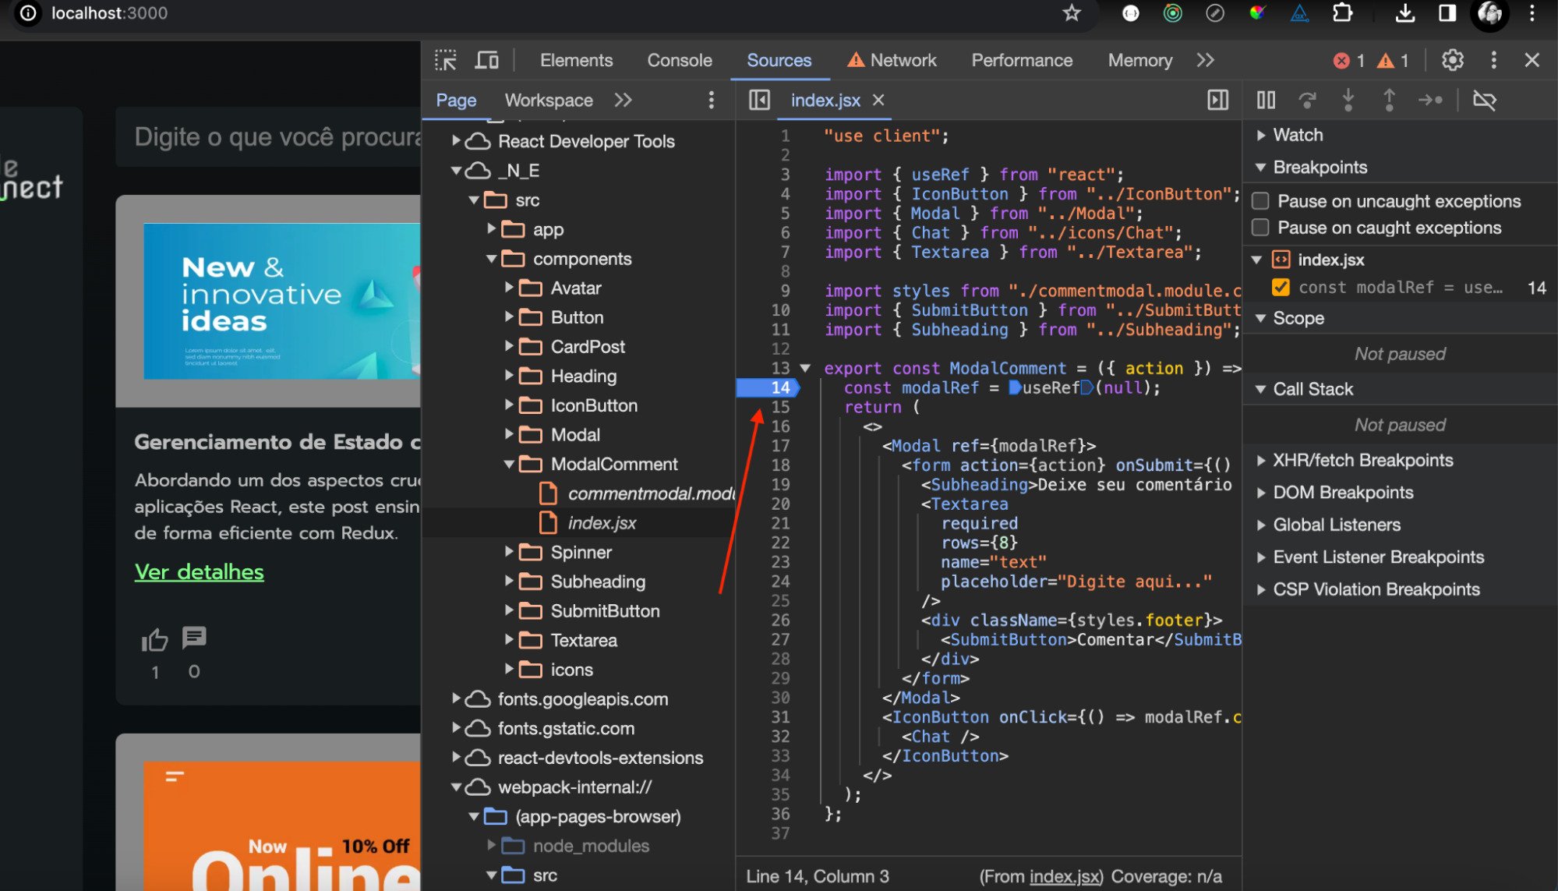Click step into next function call icon
The image size is (1558, 891).
tap(1348, 100)
